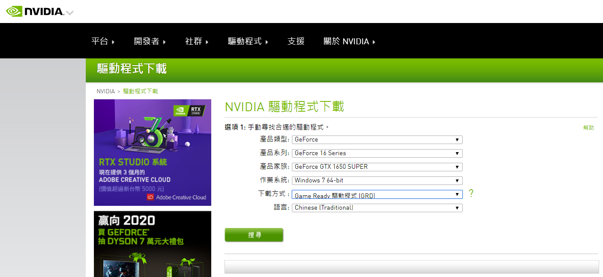
Task: Click the NVIDIA 驅動程式下載 page heading
Action: coord(284,107)
